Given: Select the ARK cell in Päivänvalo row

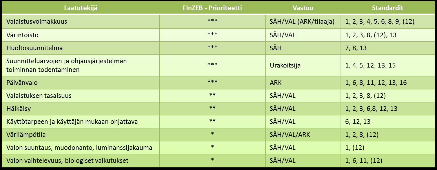Looking at the screenshot, I should [x=303, y=83].
